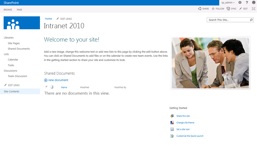Click the site logo in header

(x=22, y=23)
